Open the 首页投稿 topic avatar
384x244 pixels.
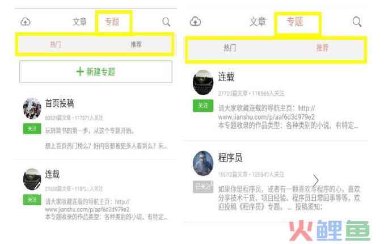[x=32, y=108]
